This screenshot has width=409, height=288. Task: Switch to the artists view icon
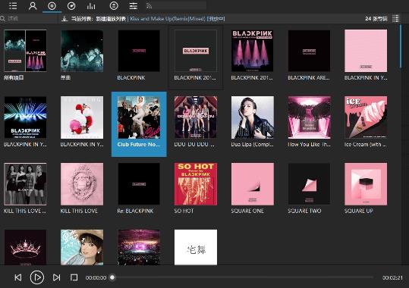pos(33,6)
